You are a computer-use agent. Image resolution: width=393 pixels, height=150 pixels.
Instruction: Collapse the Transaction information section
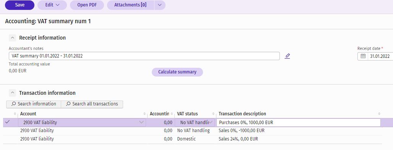pos(12,93)
